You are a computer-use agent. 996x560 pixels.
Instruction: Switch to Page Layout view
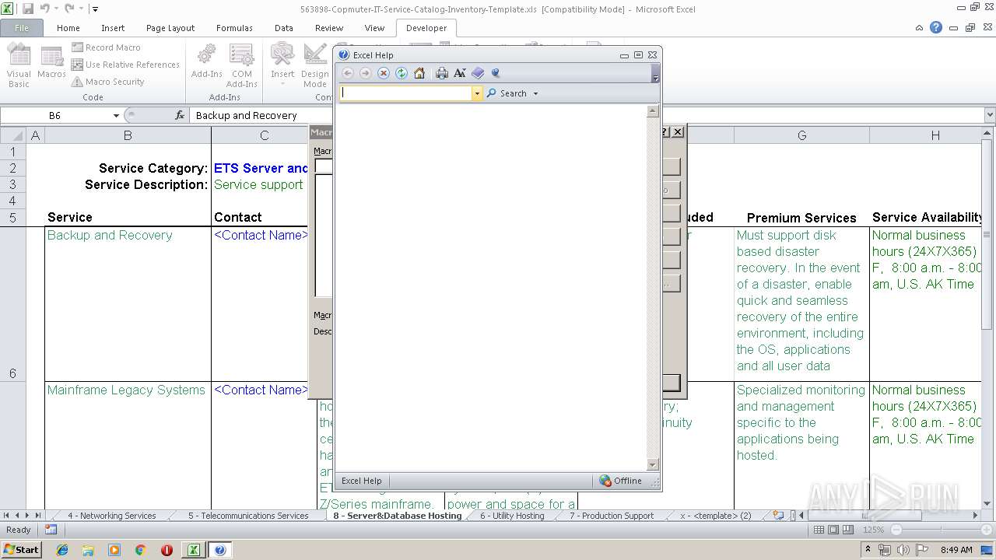833,530
